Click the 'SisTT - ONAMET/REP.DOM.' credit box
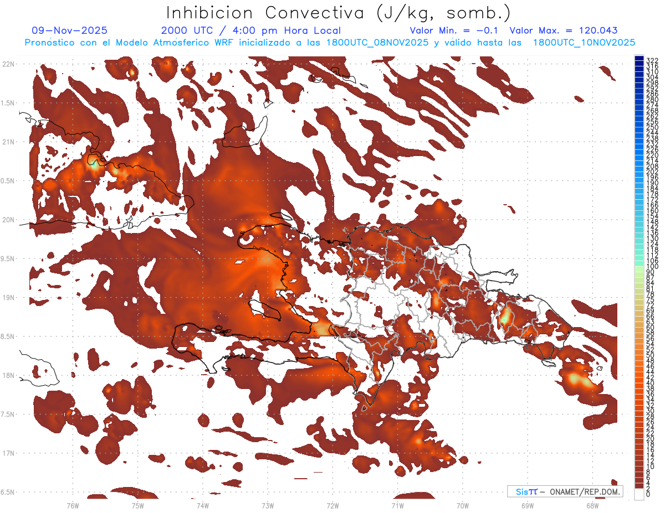This screenshot has width=665, height=513. (x=565, y=491)
